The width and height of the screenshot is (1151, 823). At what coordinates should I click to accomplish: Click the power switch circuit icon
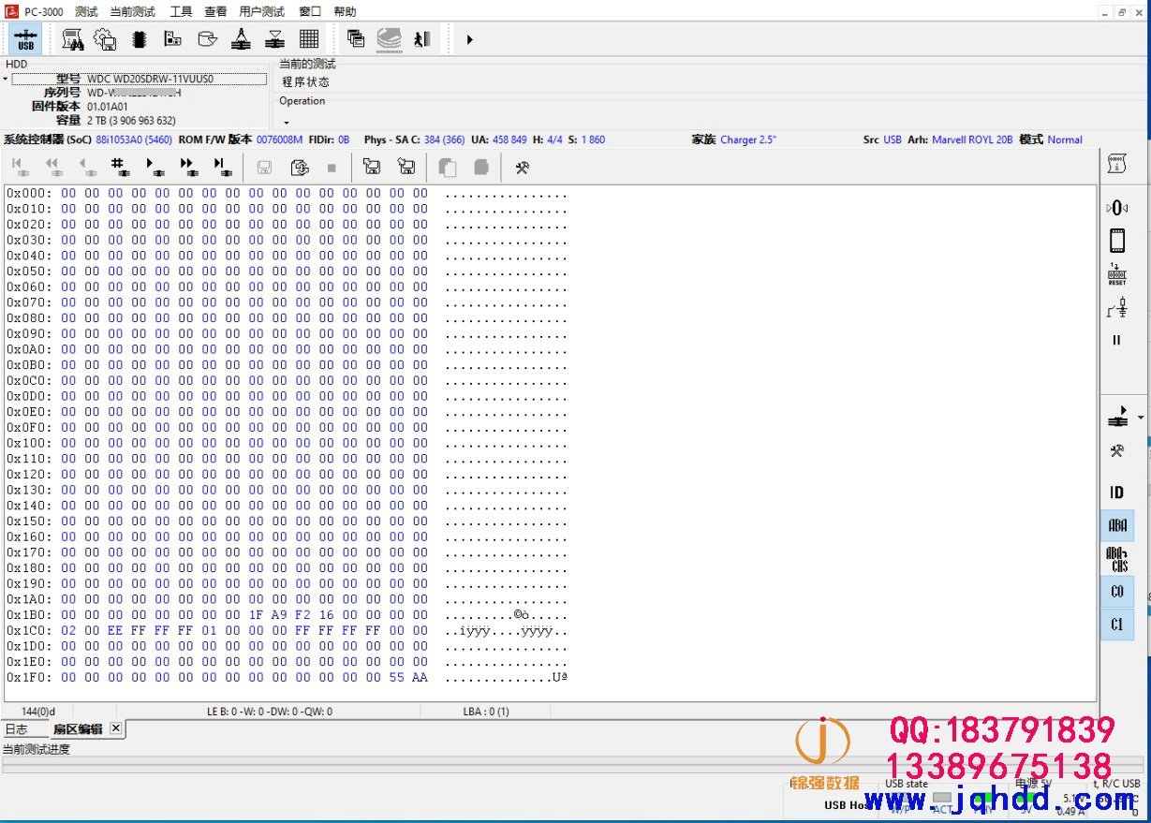pyautogui.click(x=1116, y=307)
